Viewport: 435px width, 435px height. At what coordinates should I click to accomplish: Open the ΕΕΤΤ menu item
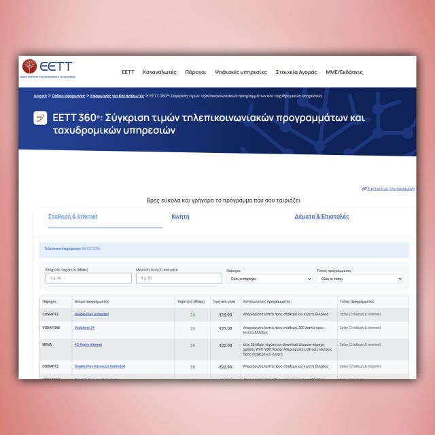click(x=128, y=72)
